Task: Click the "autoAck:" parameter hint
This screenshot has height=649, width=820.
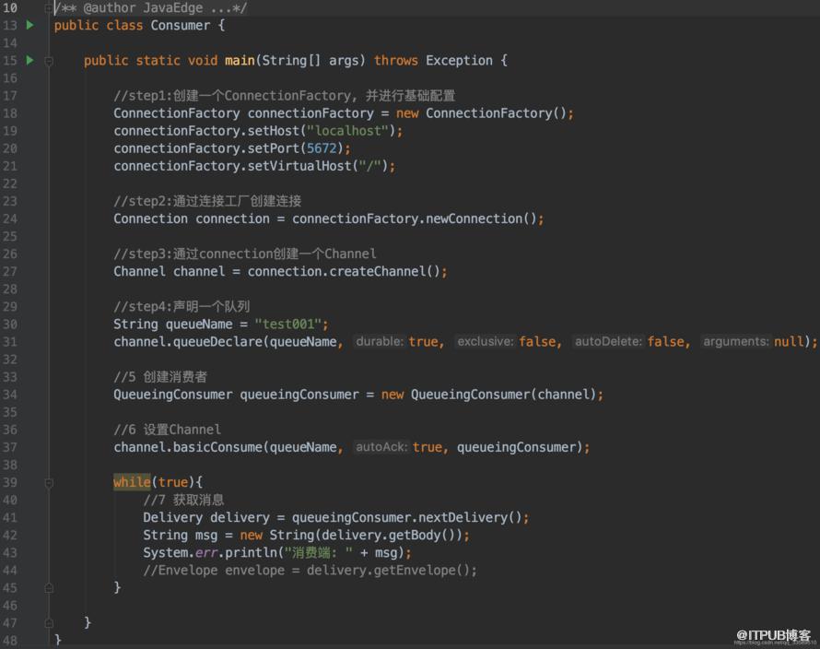Action: click(x=381, y=447)
